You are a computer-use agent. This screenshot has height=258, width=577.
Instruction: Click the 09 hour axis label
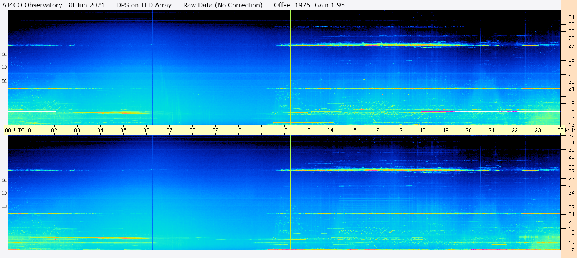click(215, 130)
